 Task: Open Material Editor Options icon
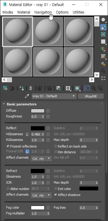[104, 64]
